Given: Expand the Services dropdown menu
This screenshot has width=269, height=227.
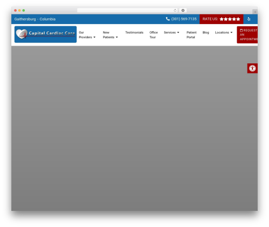Looking at the screenshot, I should (x=172, y=32).
